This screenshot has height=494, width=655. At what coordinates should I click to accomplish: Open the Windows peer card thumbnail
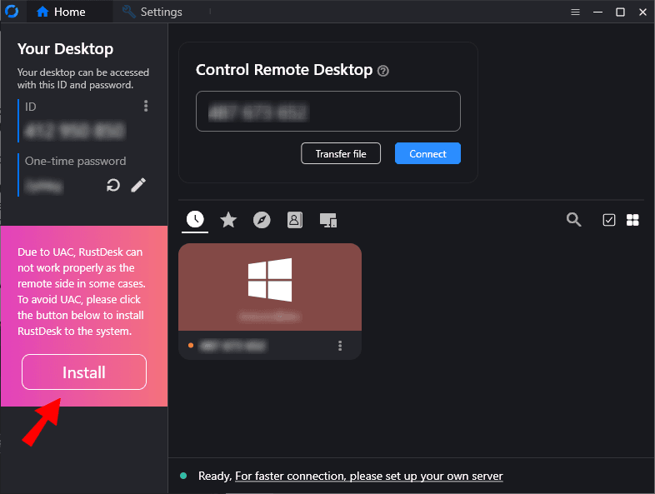tap(270, 287)
